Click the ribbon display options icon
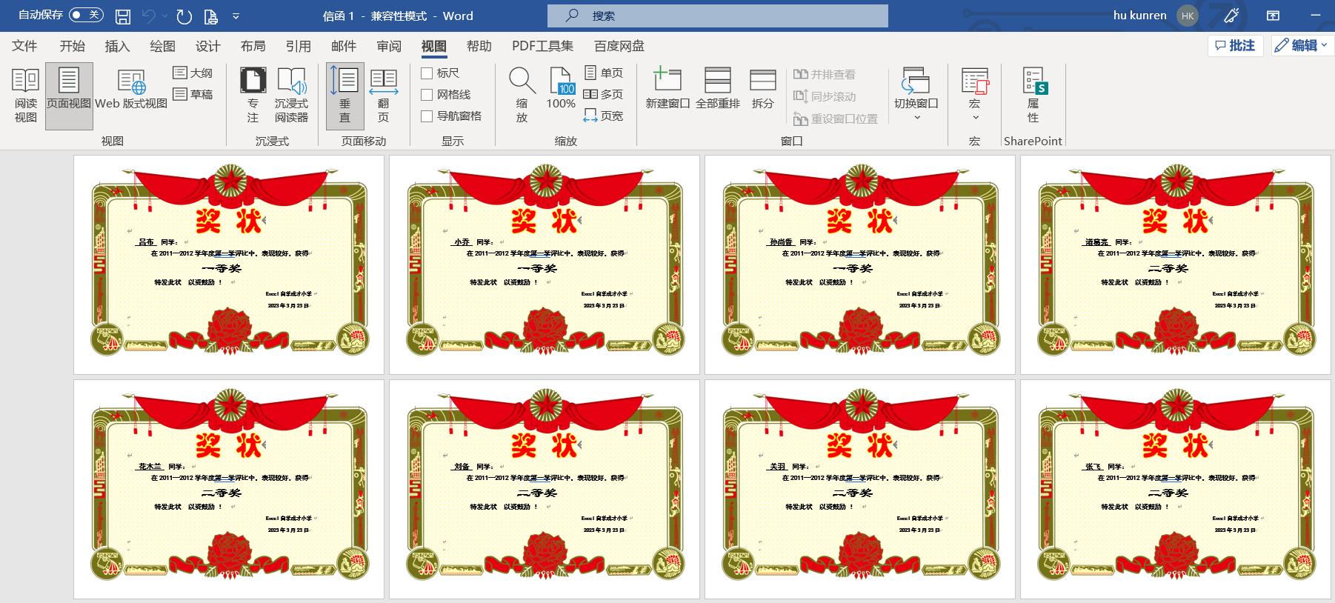This screenshot has height=603, width=1335. tap(1272, 16)
